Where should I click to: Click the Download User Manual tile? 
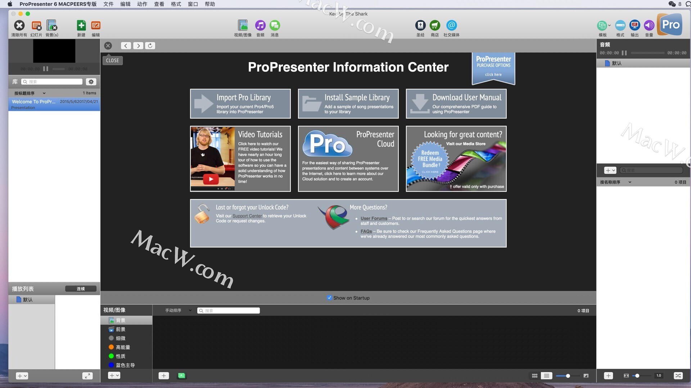(x=456, y=103)
